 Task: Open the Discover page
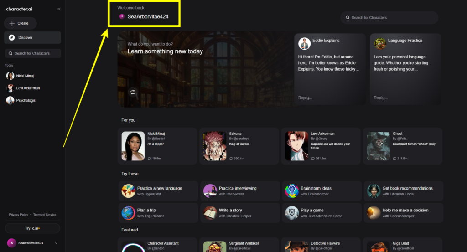(32, 37)
